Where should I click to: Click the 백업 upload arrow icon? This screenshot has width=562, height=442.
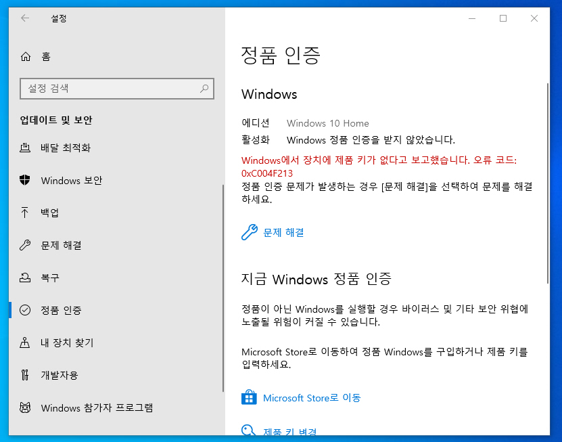(x=25, y=213)
